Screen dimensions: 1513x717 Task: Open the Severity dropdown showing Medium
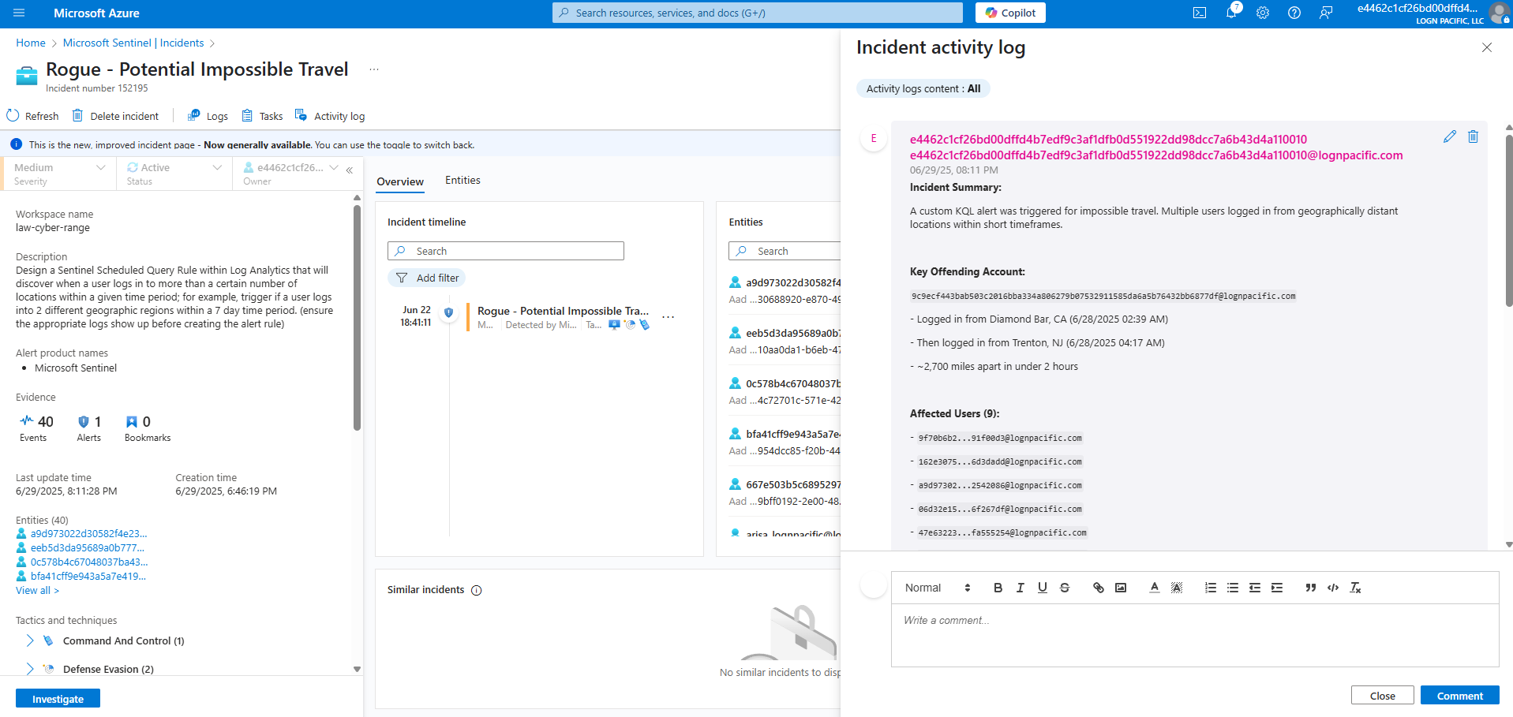59,173
